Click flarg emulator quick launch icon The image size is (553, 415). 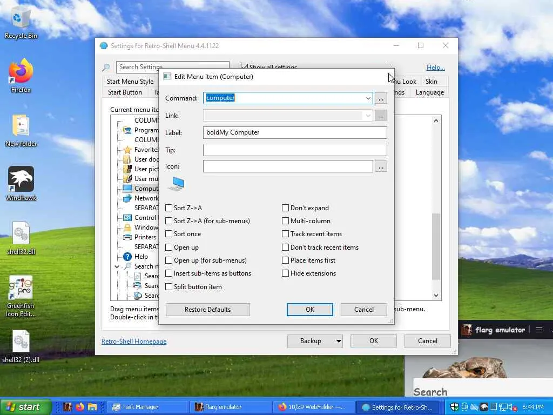pos(68,407)
